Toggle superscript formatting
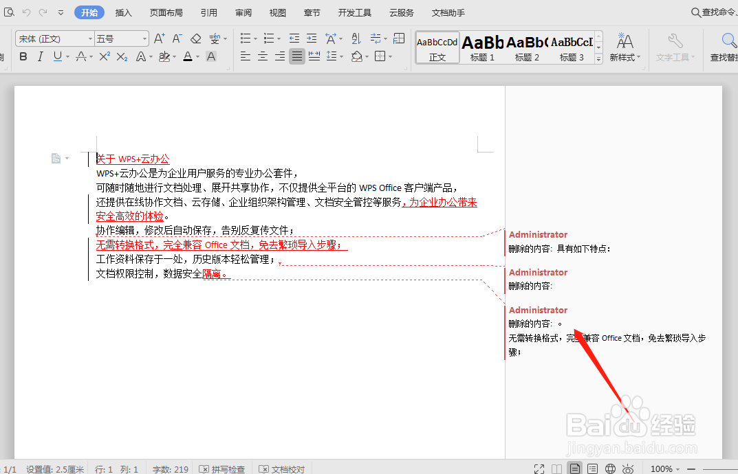The height and width of the screenshot is (474, 738). (105, 57)
